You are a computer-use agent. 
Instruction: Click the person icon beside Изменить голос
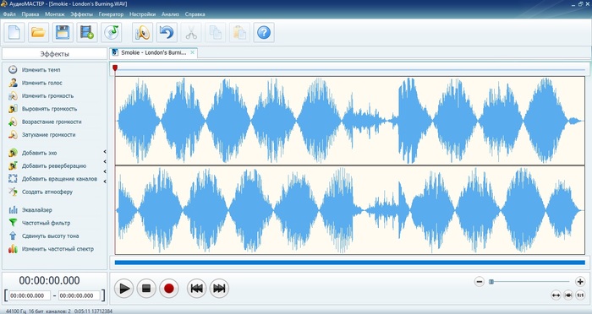[13, 83]
